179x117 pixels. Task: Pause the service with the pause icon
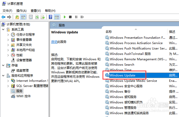76,17
